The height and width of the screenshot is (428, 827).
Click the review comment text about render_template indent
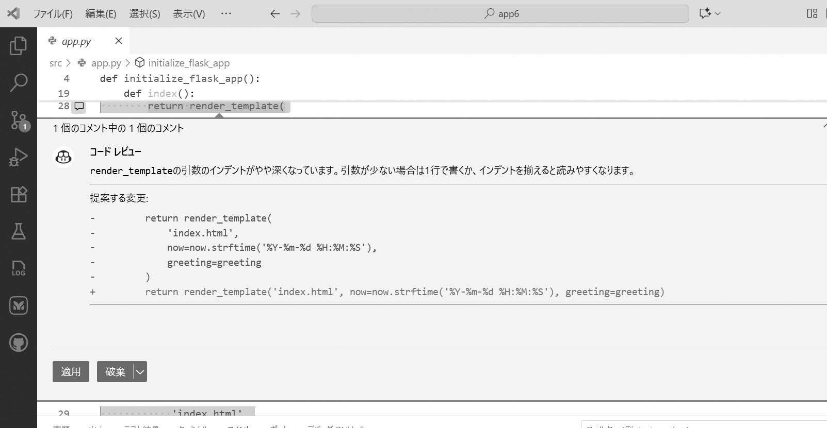[363, 170]
